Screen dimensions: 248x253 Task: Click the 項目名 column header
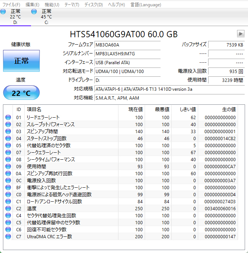[x=34, y=110]
